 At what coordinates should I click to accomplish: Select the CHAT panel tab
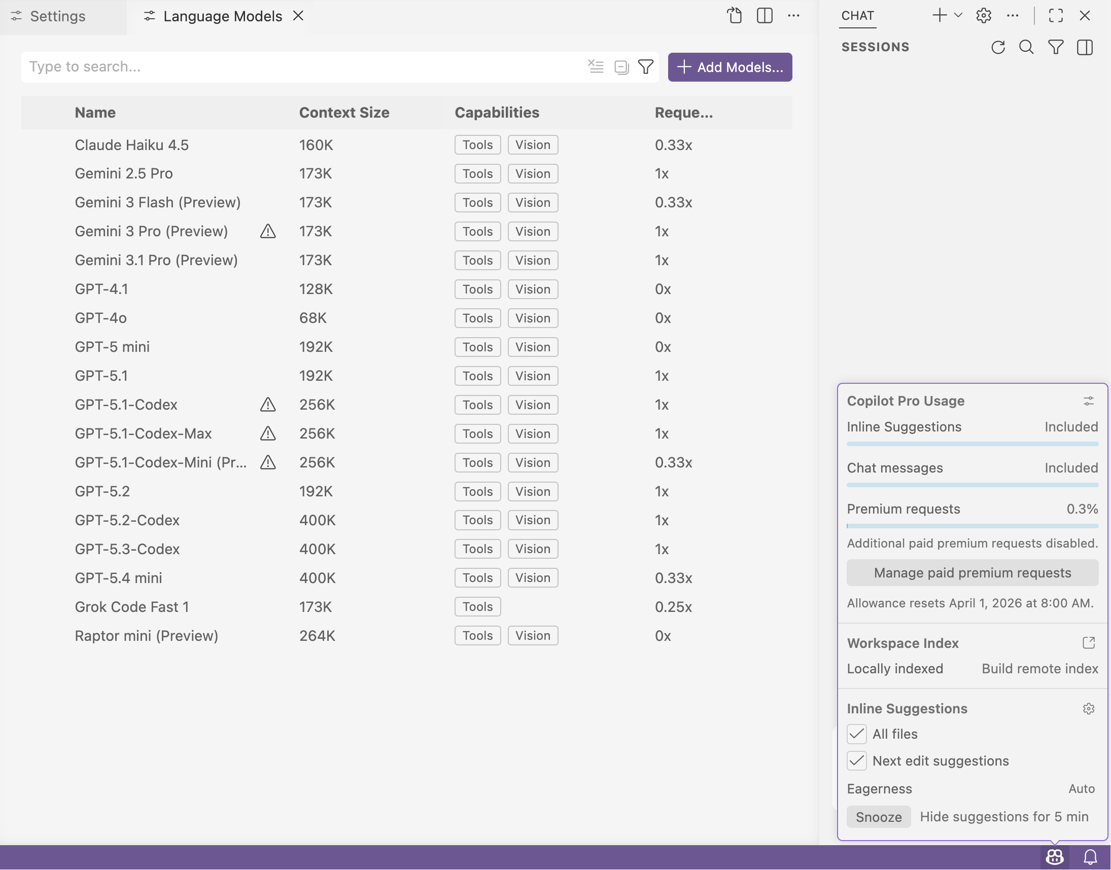pos(858,16)
